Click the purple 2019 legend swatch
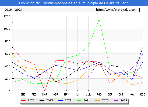This screenshot has height=107, width=148. pos(116,101)
